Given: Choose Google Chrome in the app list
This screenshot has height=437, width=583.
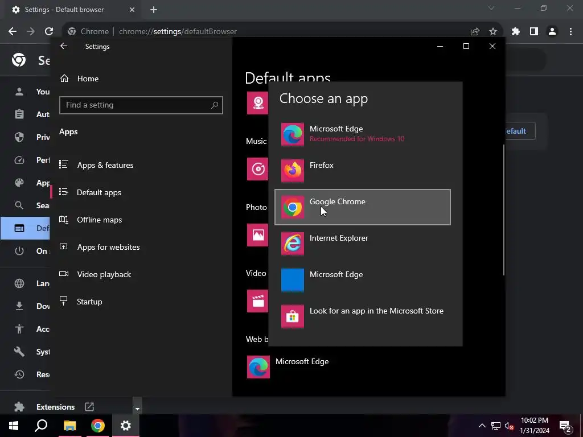Looking at the screenshot, I should tap(363, 207).
